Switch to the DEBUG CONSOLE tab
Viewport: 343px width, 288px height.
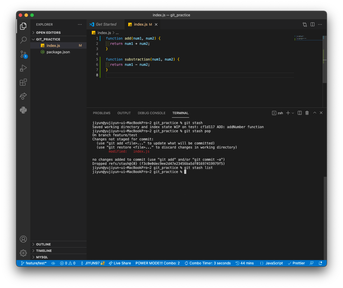click(152, 113)
